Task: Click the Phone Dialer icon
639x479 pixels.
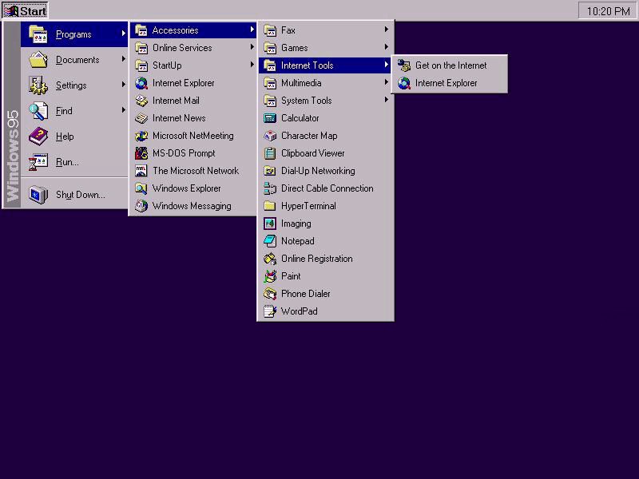Action: point(270,294)
